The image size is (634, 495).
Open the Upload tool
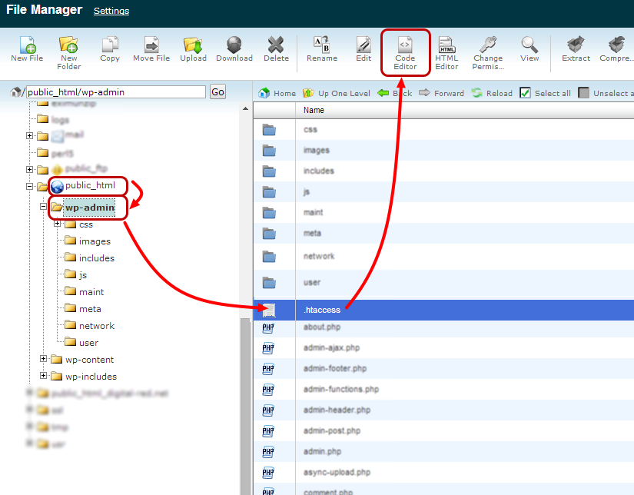[x=193, y=49]
